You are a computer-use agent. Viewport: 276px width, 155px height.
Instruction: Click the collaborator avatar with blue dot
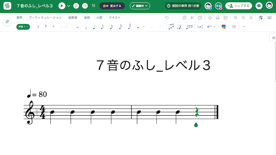click(208, 6)
